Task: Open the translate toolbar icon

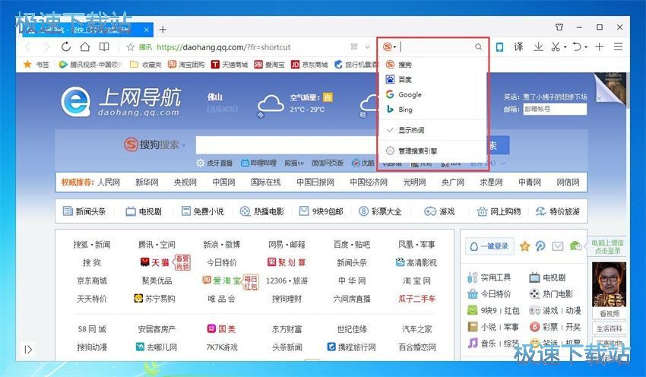Action: pyautogui.click(x=518, y=47)
